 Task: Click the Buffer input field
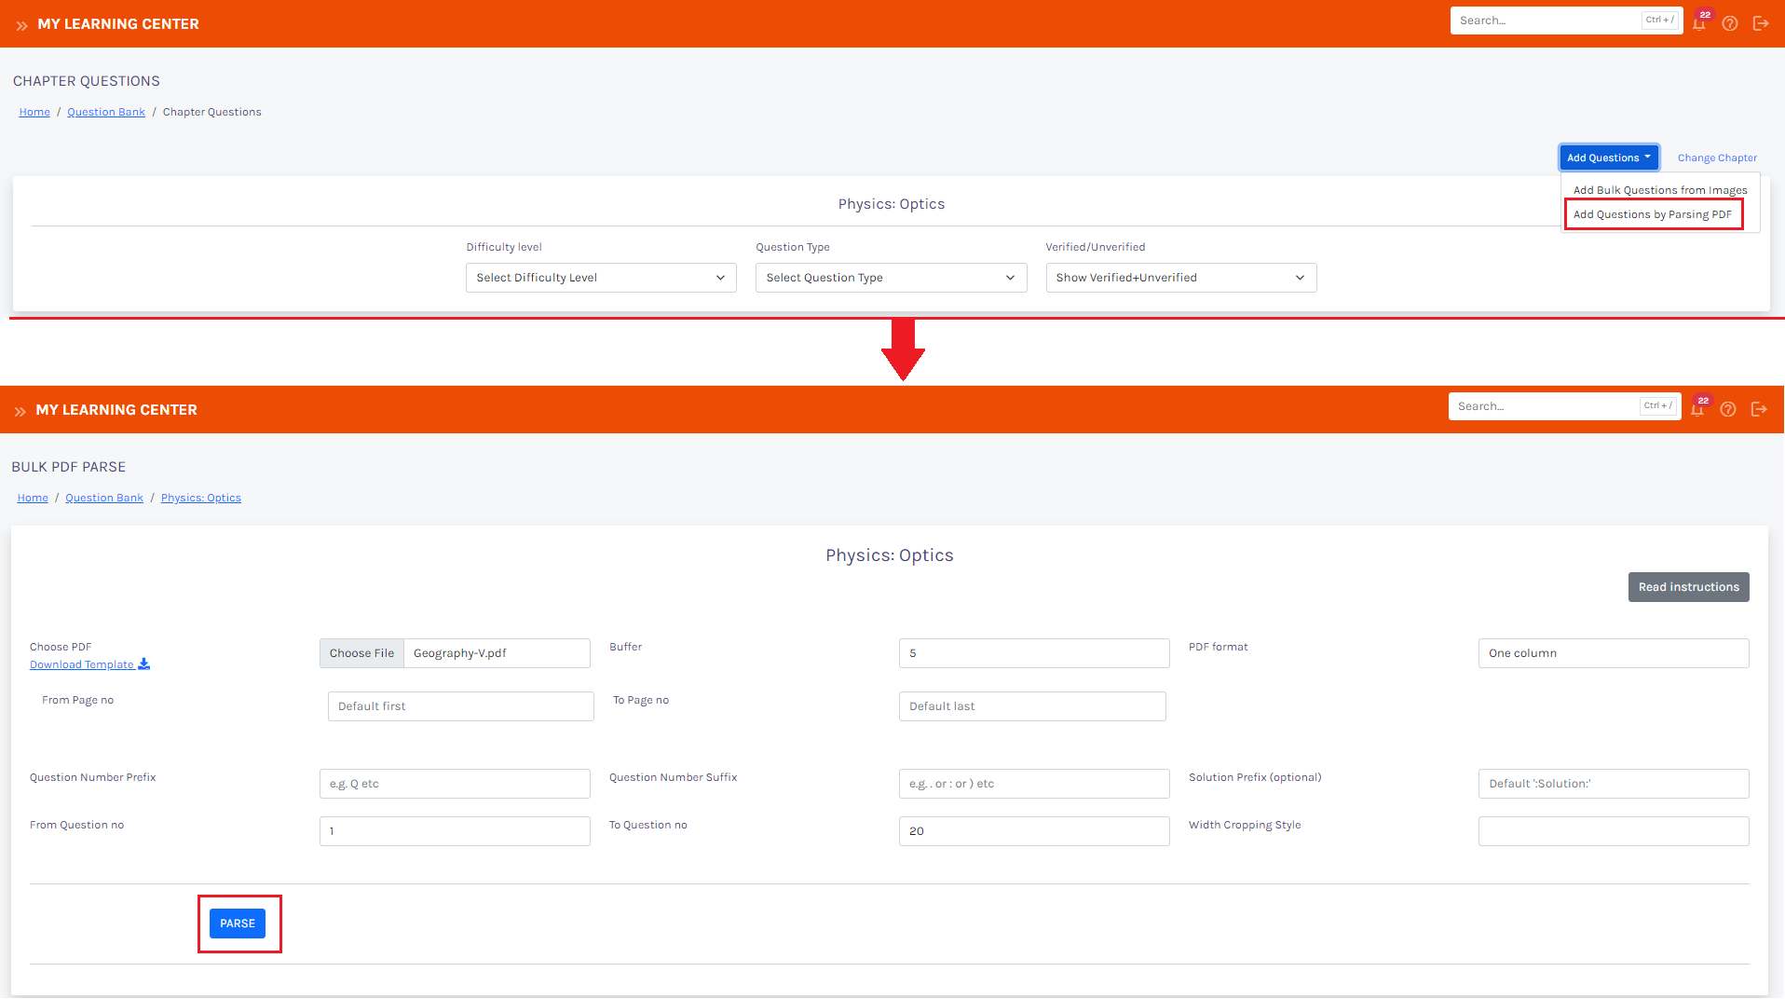coord(1033,653)
